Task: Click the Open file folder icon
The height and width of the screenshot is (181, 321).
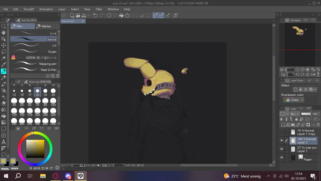Action: point(78,15)
